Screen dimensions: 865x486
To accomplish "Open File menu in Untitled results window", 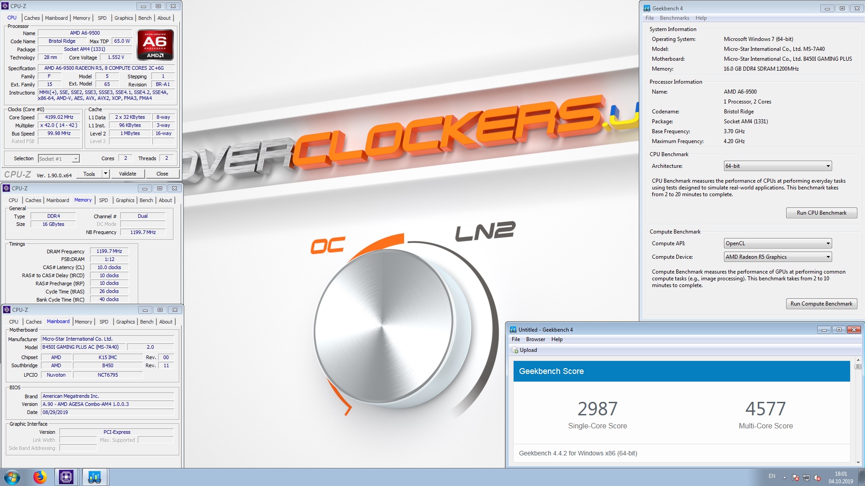I will (516, 339).
